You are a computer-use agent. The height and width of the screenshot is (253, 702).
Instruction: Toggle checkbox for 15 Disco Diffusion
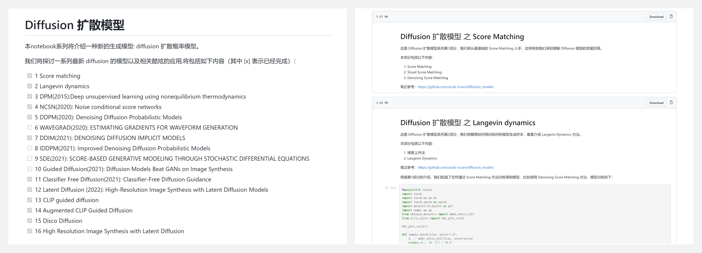click(30, 221)
